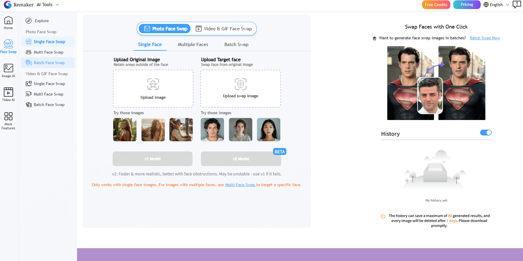Screen dimensions: 523x261
Task: Choose the cowboy sample original image
Action: coord(181,130)
